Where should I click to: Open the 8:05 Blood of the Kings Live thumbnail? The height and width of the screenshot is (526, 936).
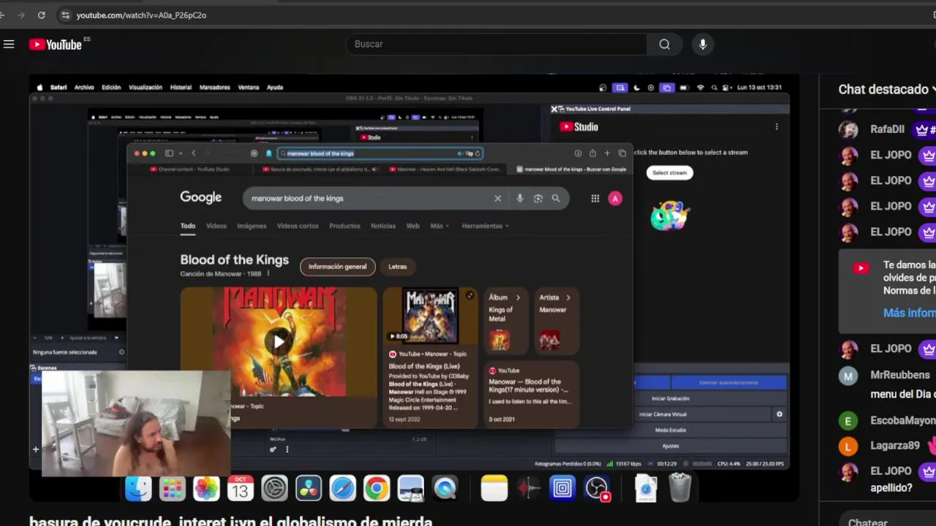(x=430, y=316)
